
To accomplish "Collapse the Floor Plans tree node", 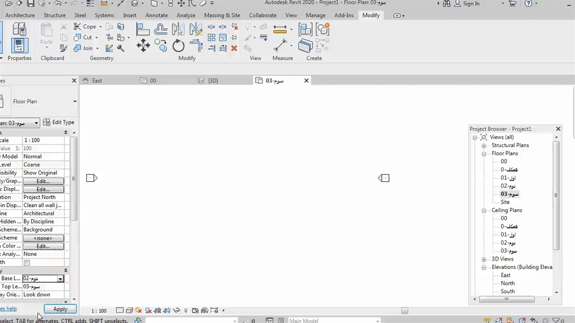I will [x=484, y=153].
